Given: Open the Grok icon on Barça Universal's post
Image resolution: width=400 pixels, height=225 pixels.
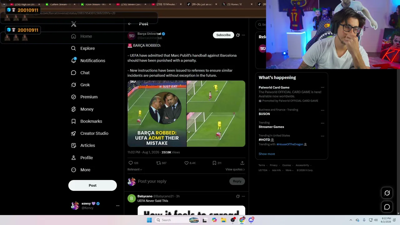Looking at the screenshot, I should [x=238, y=35].
